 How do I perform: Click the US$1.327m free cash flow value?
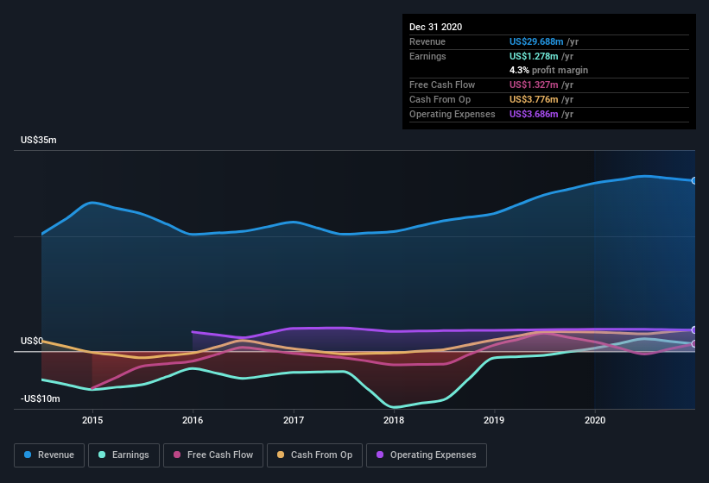tap(534, 85)
